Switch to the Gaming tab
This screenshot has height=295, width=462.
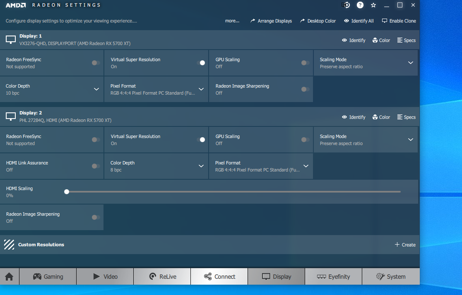[48, 276]
